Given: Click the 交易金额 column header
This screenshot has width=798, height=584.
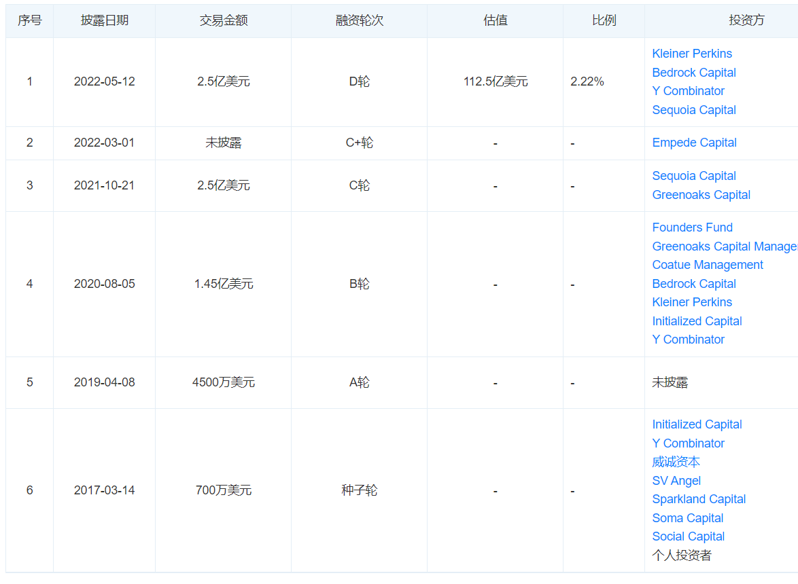Looking at the screenshot, I should click(223, 20).
